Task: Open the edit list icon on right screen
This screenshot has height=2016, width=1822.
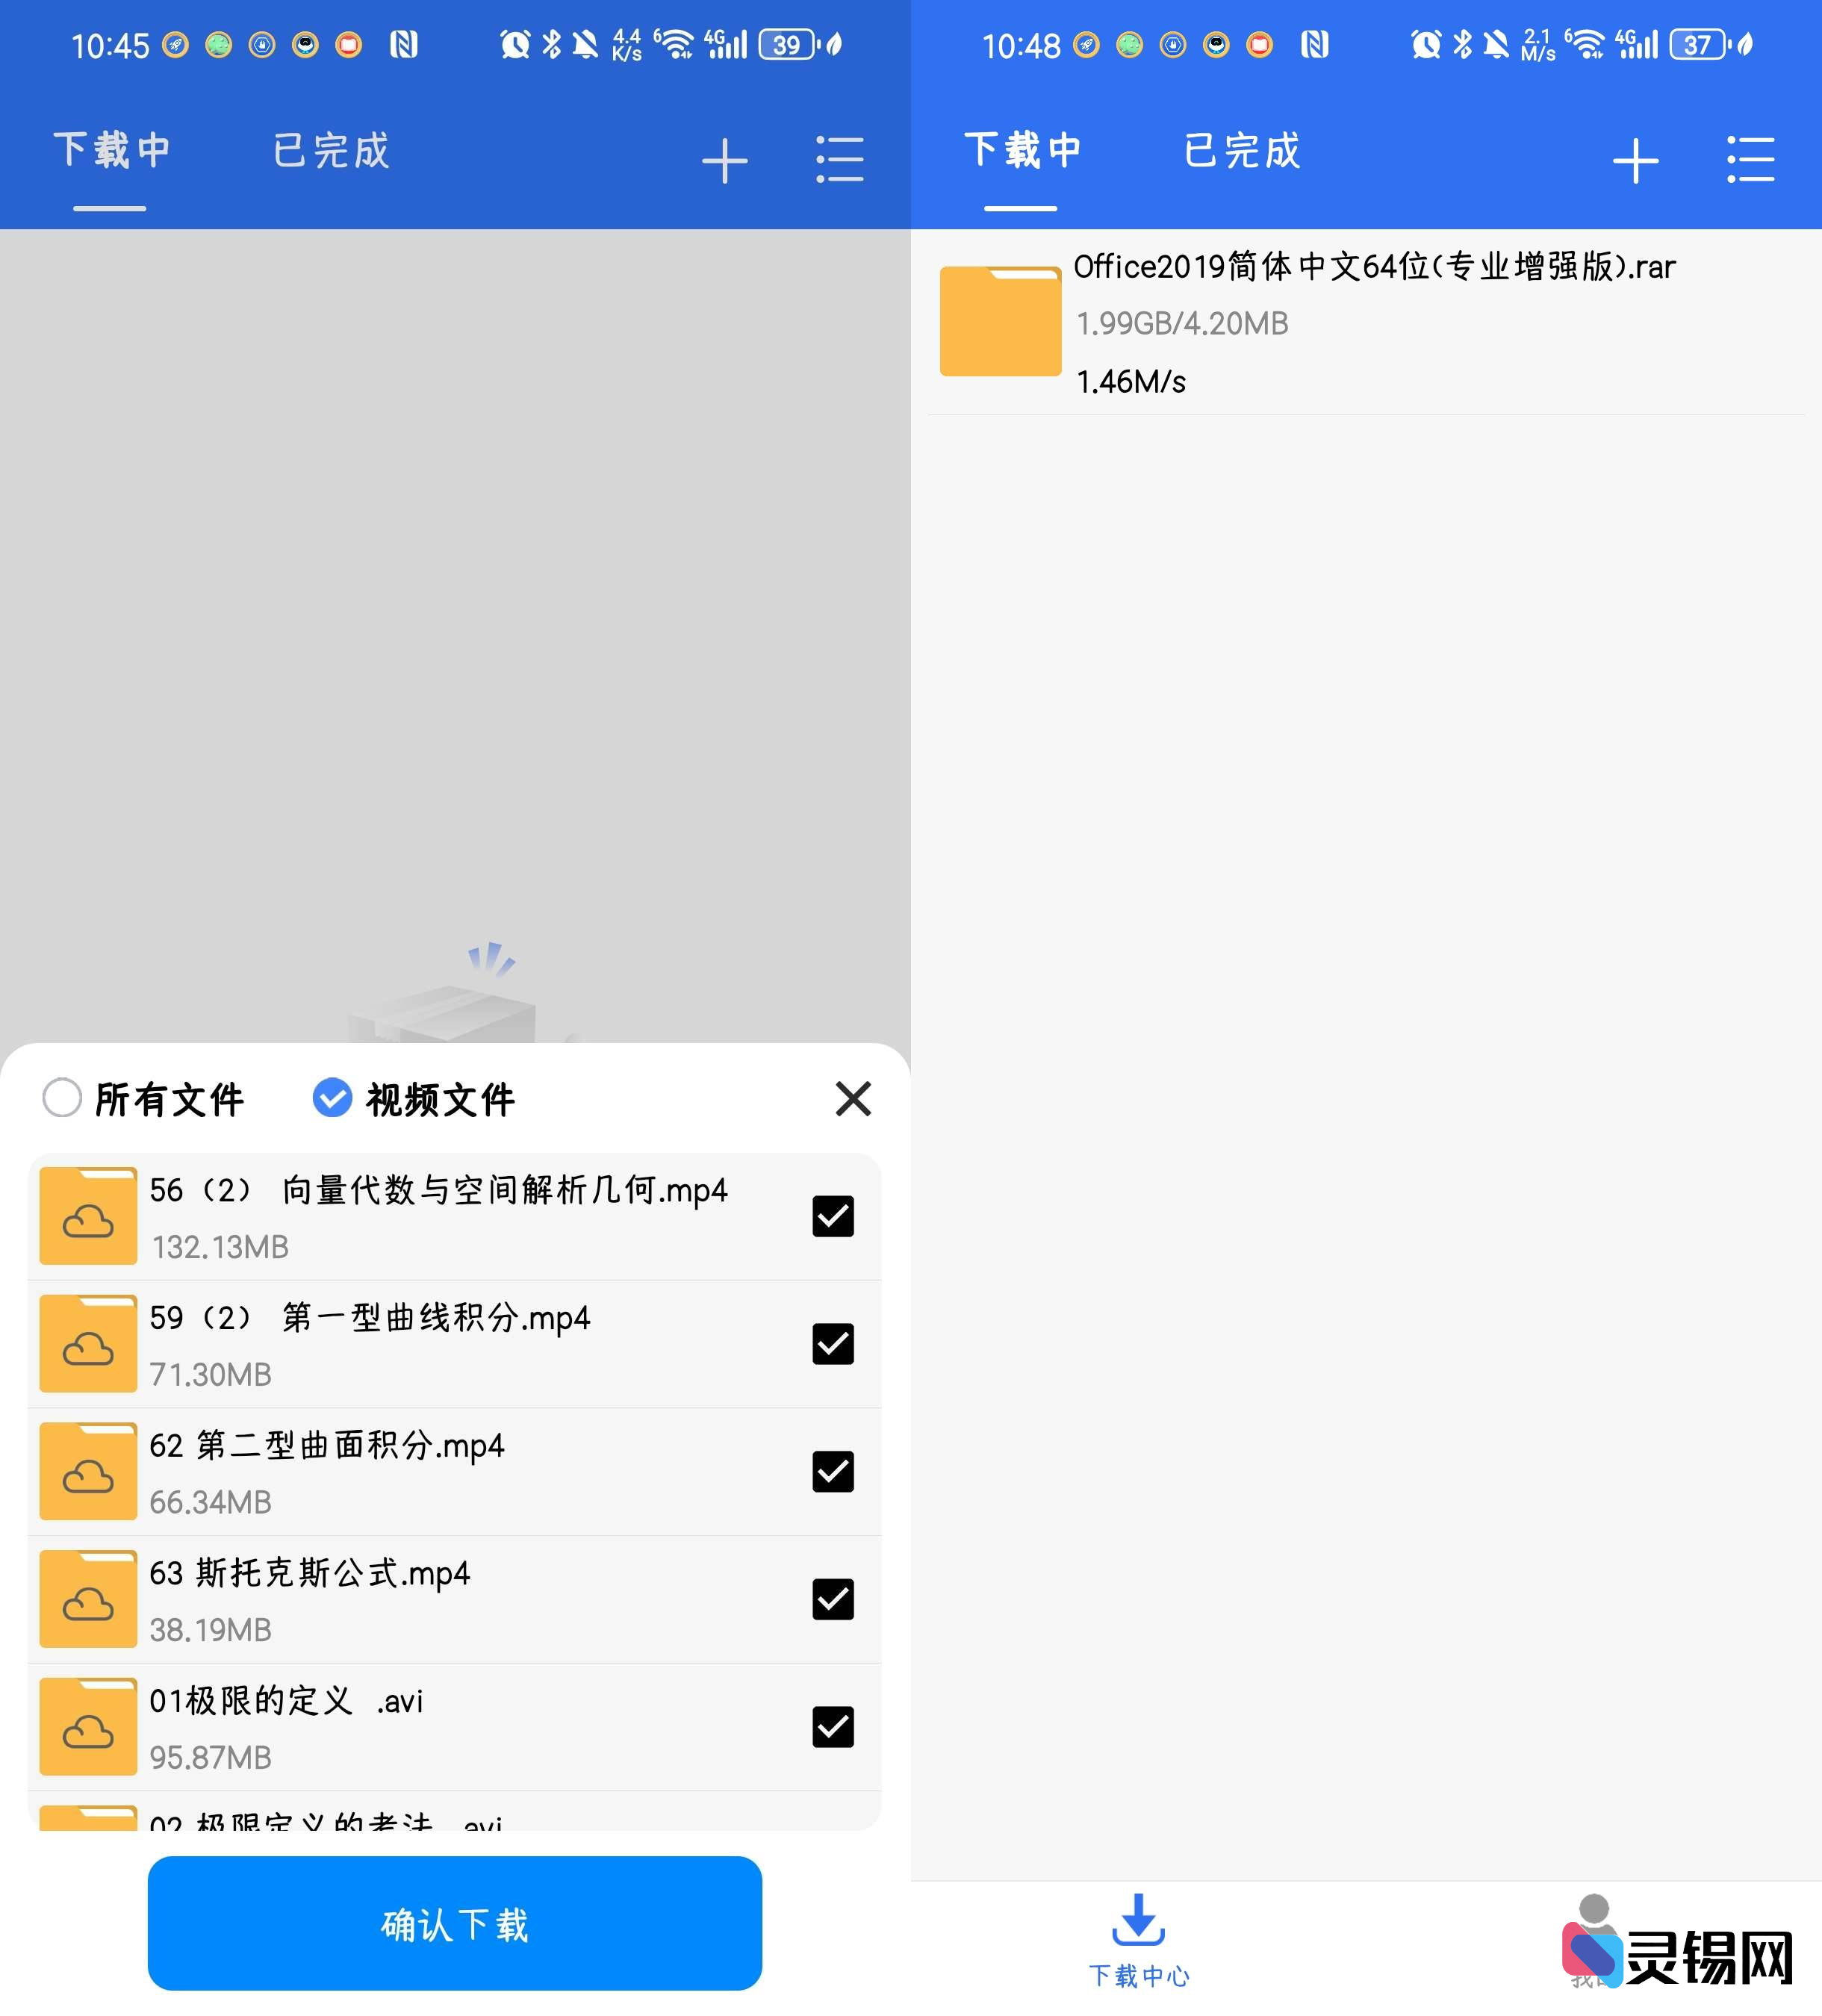Action: coord(1751,158)
